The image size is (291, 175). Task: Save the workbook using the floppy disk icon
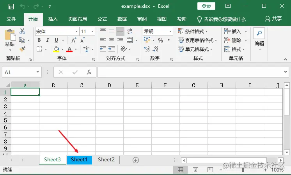click(11, 7)
